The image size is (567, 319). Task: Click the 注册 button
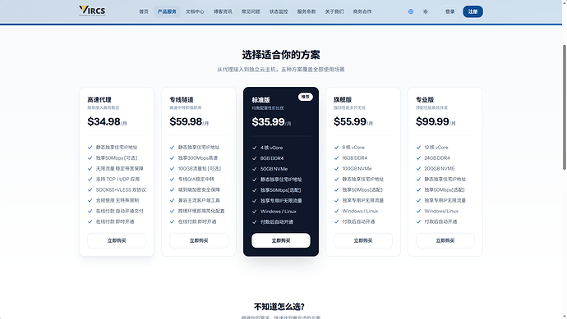[472, 11]
